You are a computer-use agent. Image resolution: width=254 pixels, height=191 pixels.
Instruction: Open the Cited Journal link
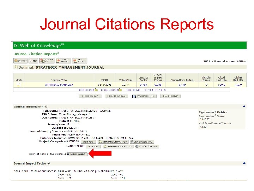[86, 89]
